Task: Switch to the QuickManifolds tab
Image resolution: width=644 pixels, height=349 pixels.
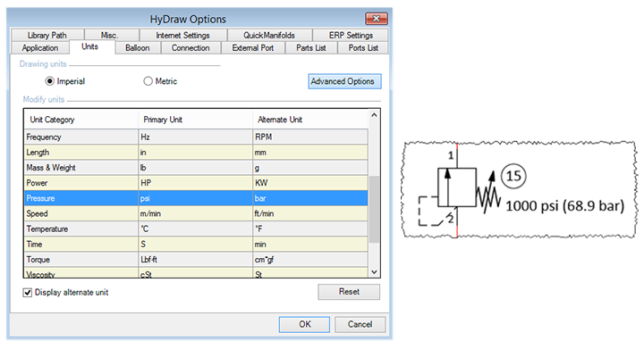Action: [269, 35]
